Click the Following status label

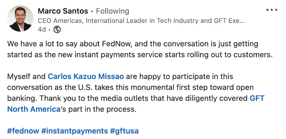point(113,11)
